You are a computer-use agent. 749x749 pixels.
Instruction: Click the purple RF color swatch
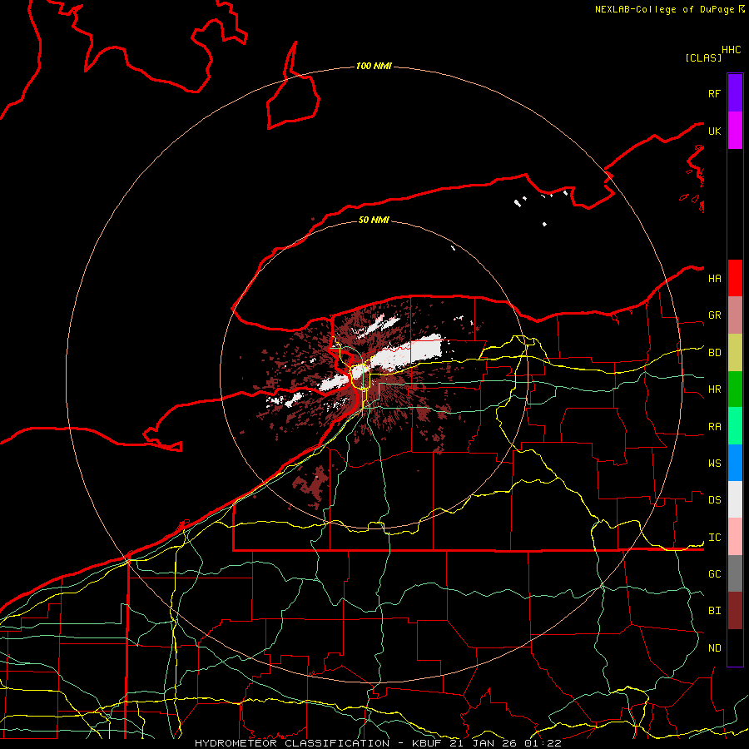735,93
